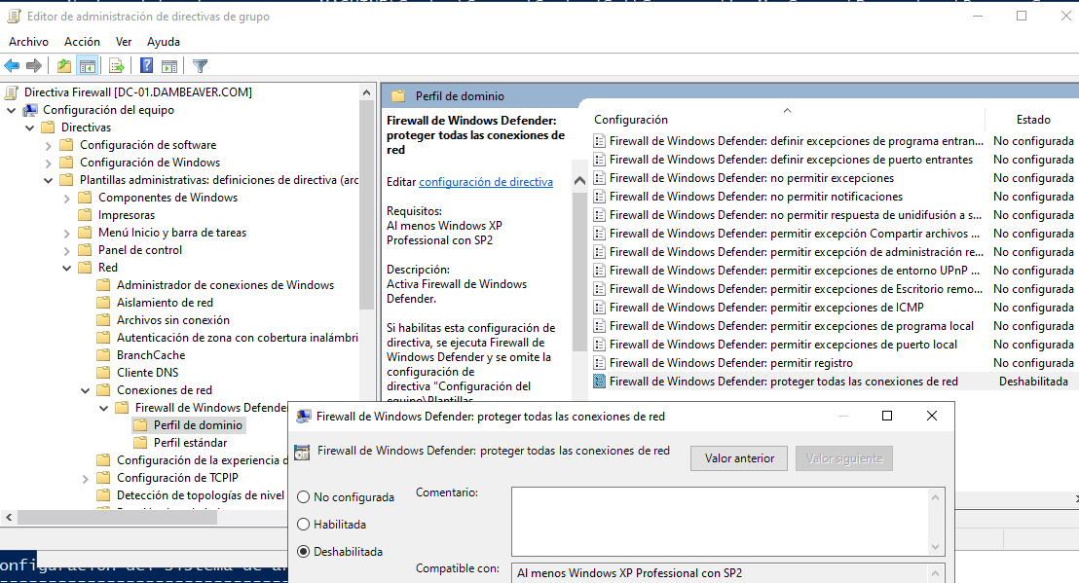
Task: Click the Forward arrow toolbar icon
Action: (x=34, y=66)
